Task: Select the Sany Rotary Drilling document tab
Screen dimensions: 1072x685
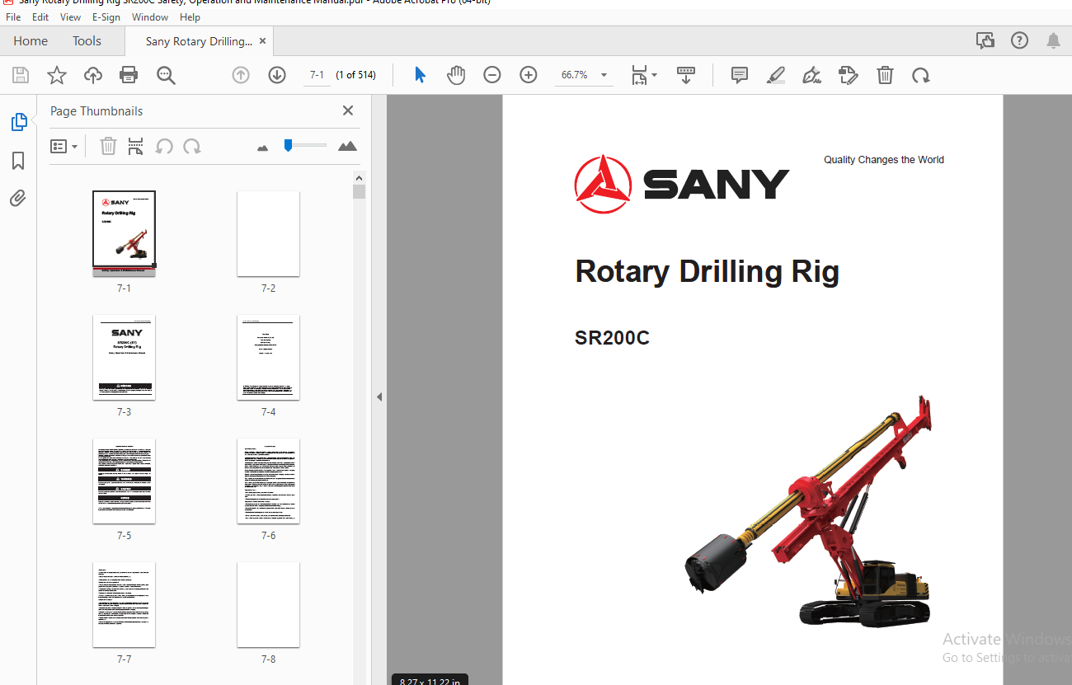Action: click(199, 41)
